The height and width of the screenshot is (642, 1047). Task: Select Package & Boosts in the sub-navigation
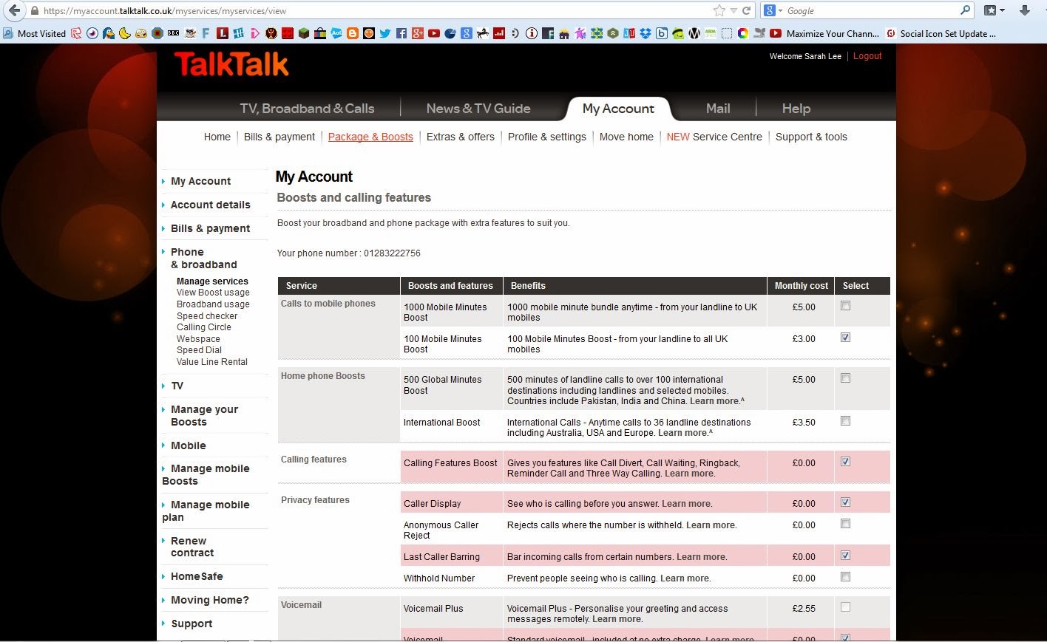point(370,137)
